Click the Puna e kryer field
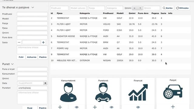 pyautogui.click(x=32, y=69)
